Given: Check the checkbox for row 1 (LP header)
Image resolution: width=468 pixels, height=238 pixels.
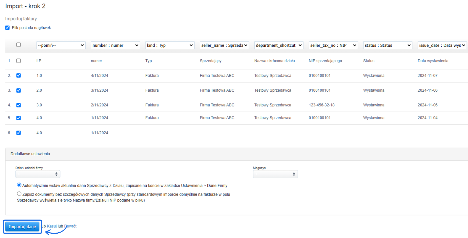Looking at the screenshot, I should click(x=19, y=61).
